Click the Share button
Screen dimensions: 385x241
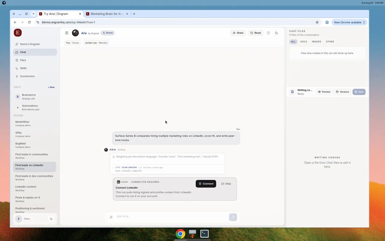[x=238, y=33]
